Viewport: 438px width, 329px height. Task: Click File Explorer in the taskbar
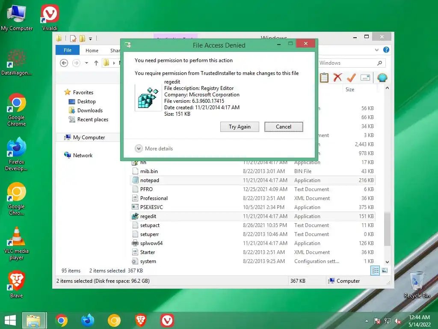33,320
